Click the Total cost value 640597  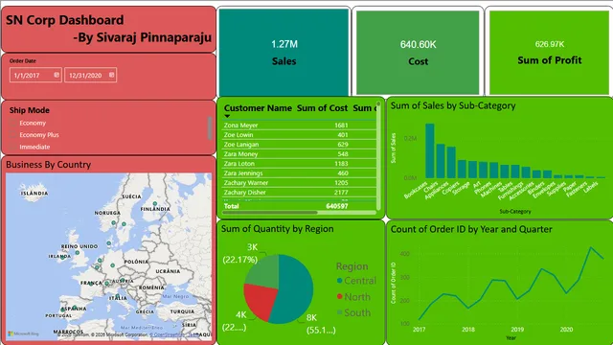tap(336, 206)
